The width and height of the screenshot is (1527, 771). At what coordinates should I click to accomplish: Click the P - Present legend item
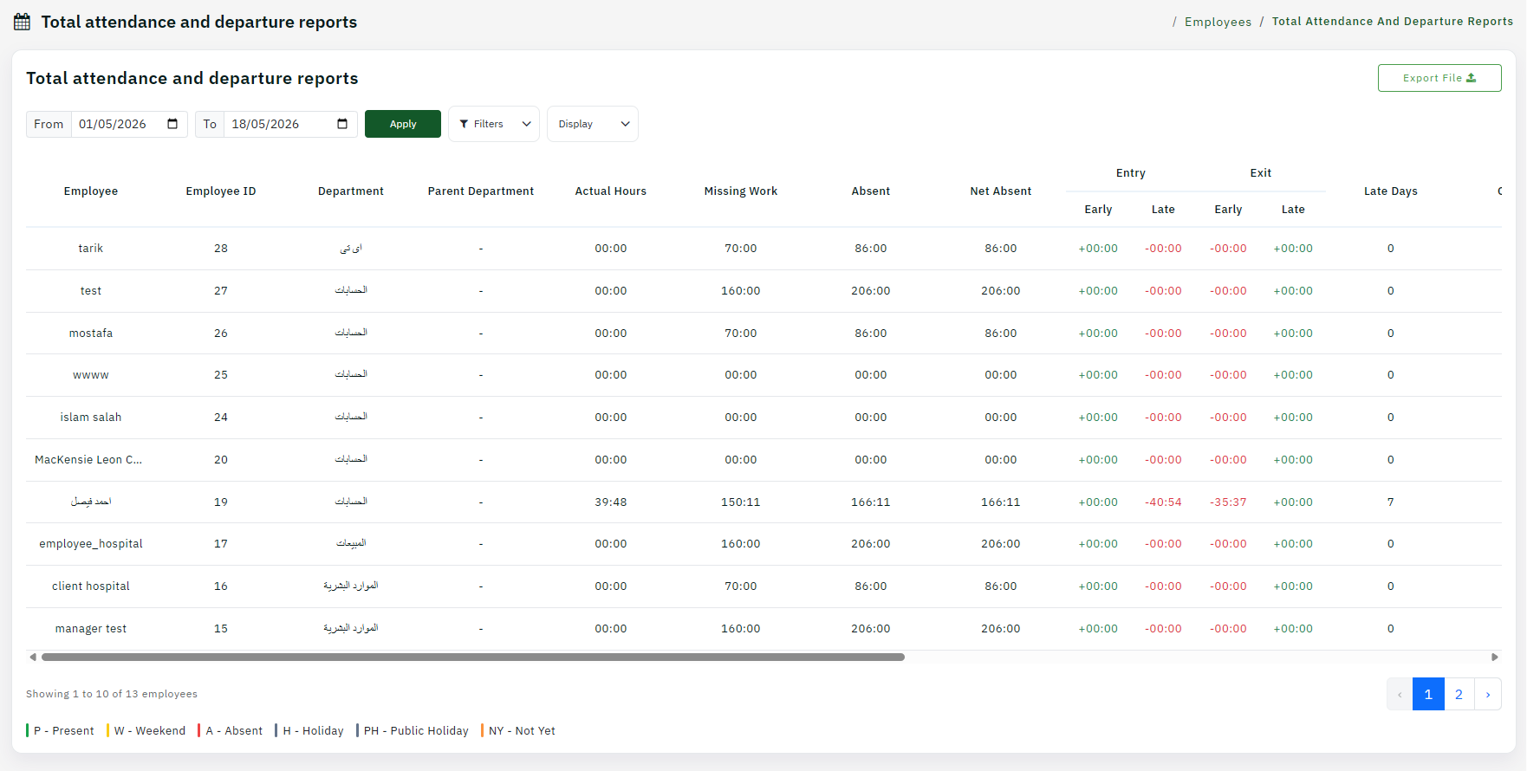pos(61,731)
